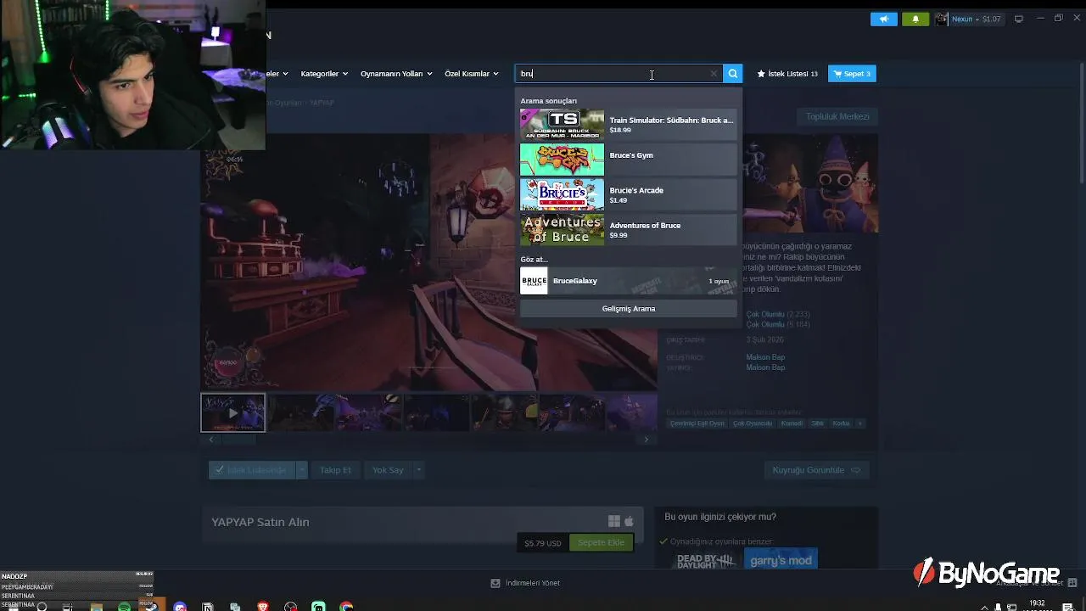Expand the Kategoriler menu
Screen dimensions: 1086x611
[x=324, y=74]
